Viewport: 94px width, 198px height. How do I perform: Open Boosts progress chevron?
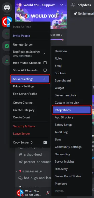62,35
